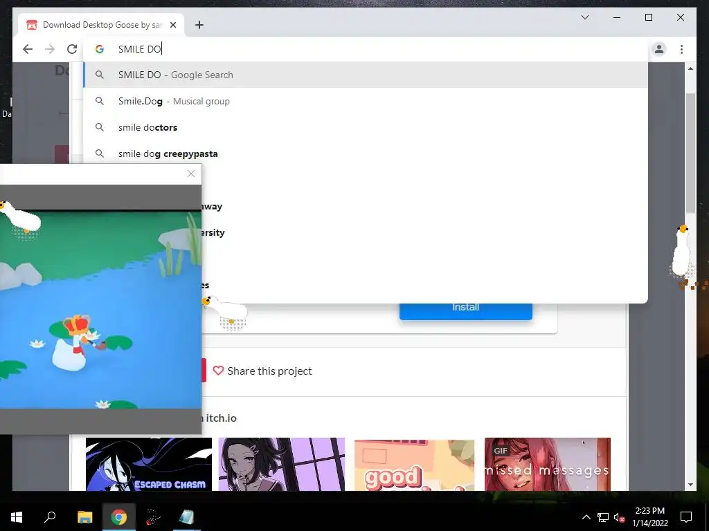Screen dimensions: 709x531
Task: Click the browser forward arrow
Action: pyautogui.click(x=50, y=49)
